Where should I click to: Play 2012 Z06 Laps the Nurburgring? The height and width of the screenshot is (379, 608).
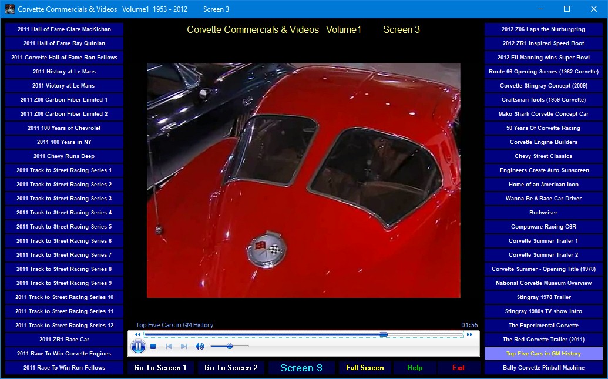pyautogui.click(x=543, y=29)
